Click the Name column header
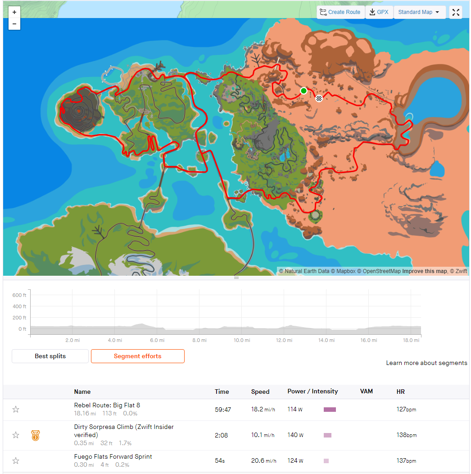Screen dimensions: 471x474 pos(82,392)
